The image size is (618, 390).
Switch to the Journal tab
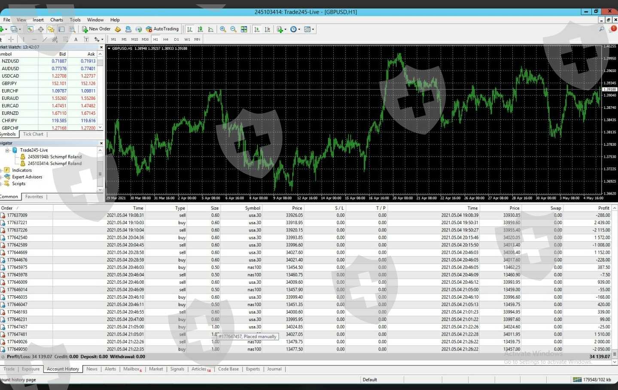pyautogui.click(x=274, y=369)
